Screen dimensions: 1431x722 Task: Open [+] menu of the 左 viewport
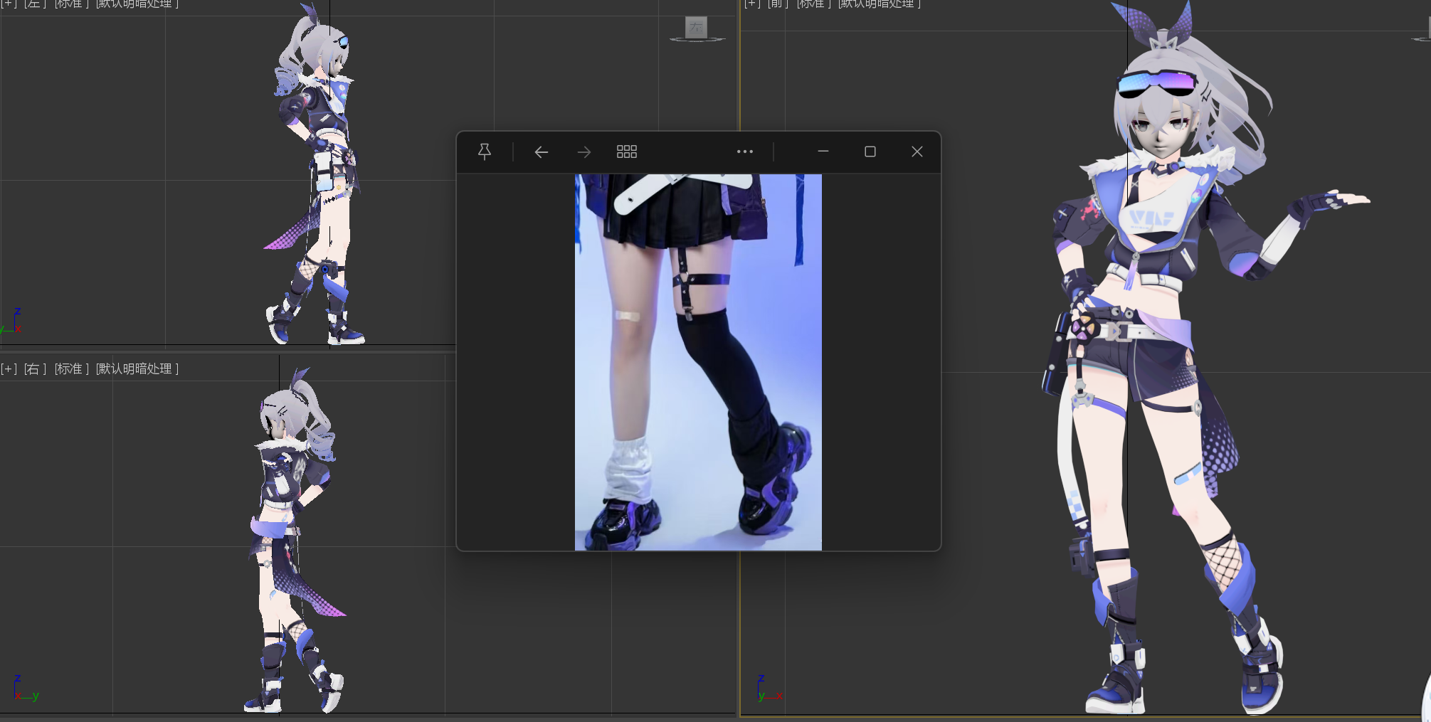pos(9,4)
